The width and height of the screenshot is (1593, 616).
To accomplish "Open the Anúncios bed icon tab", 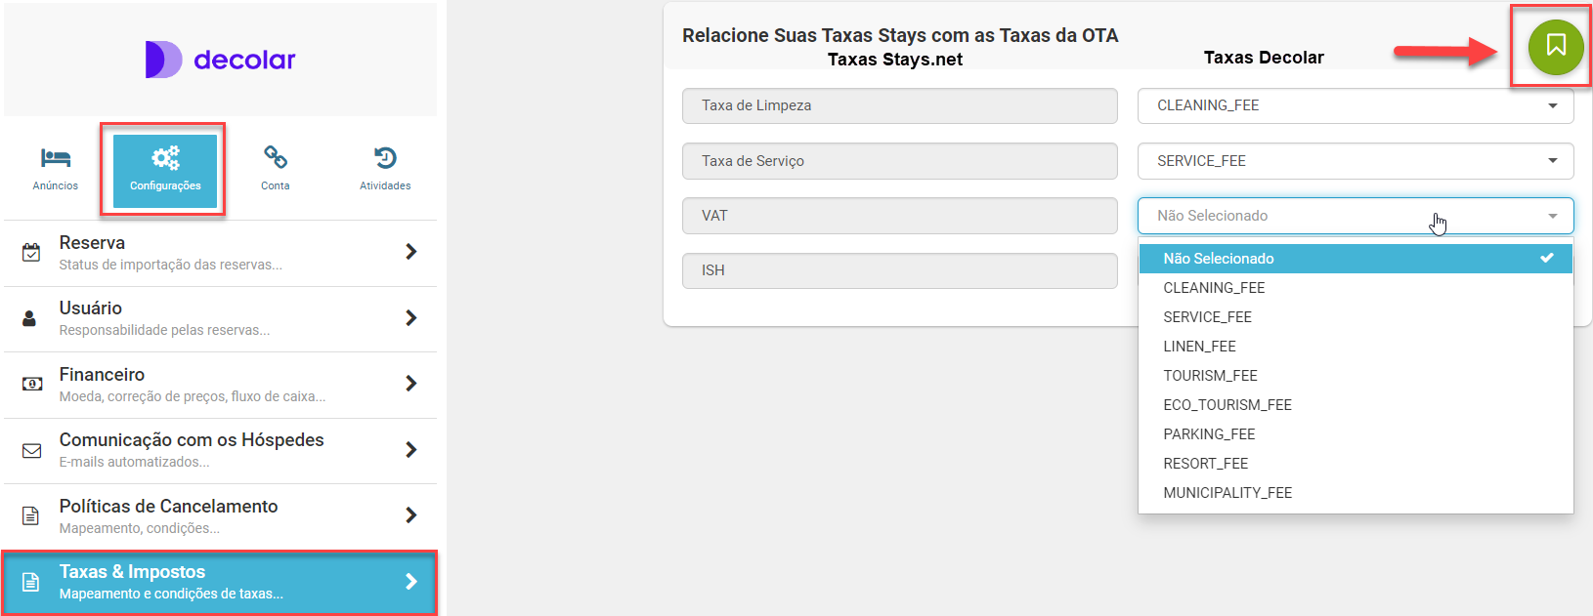I will point(56,158).
